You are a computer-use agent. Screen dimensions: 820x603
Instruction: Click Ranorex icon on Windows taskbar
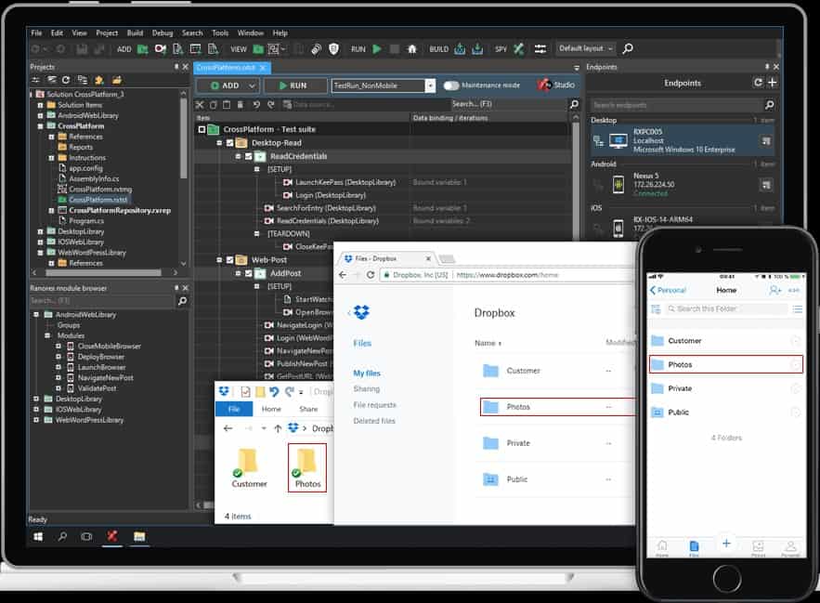click(x=112, y=536)
